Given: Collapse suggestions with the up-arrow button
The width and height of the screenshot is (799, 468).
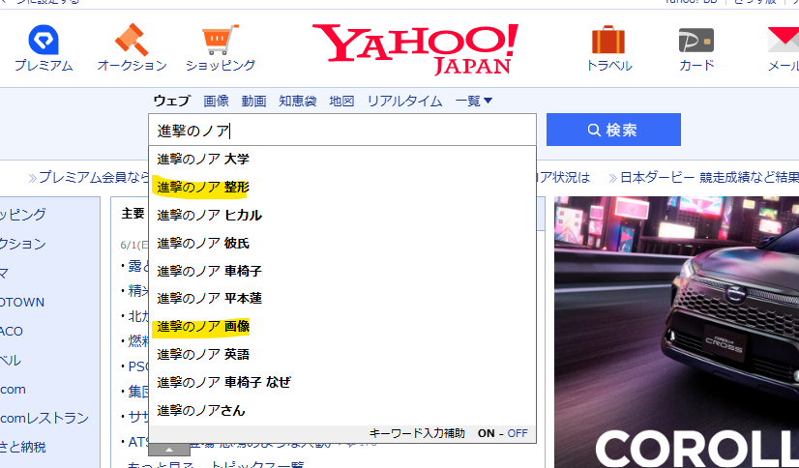Looking at the screenshot, I should (169, 450).
